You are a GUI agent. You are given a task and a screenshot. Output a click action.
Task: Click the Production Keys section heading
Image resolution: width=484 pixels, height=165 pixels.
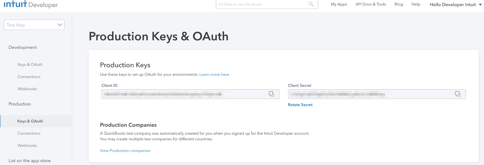125,65
